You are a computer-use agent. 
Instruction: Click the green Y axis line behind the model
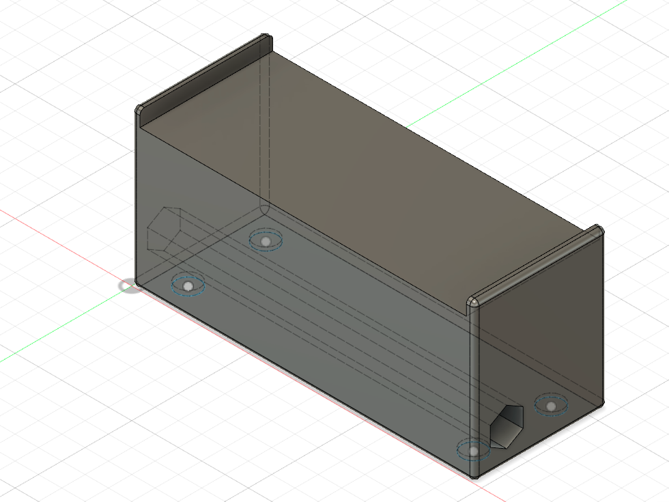click(x=512, y=65)
